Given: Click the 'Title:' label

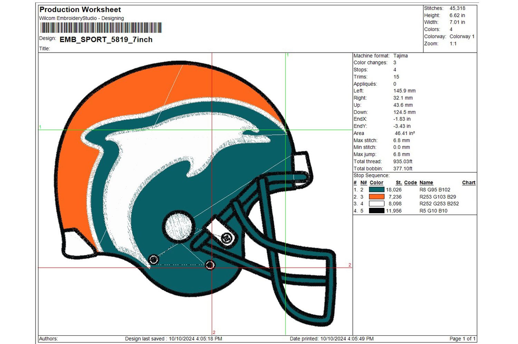Looking at the screenshot, I should pyautogui.click(x=45, y=49).
